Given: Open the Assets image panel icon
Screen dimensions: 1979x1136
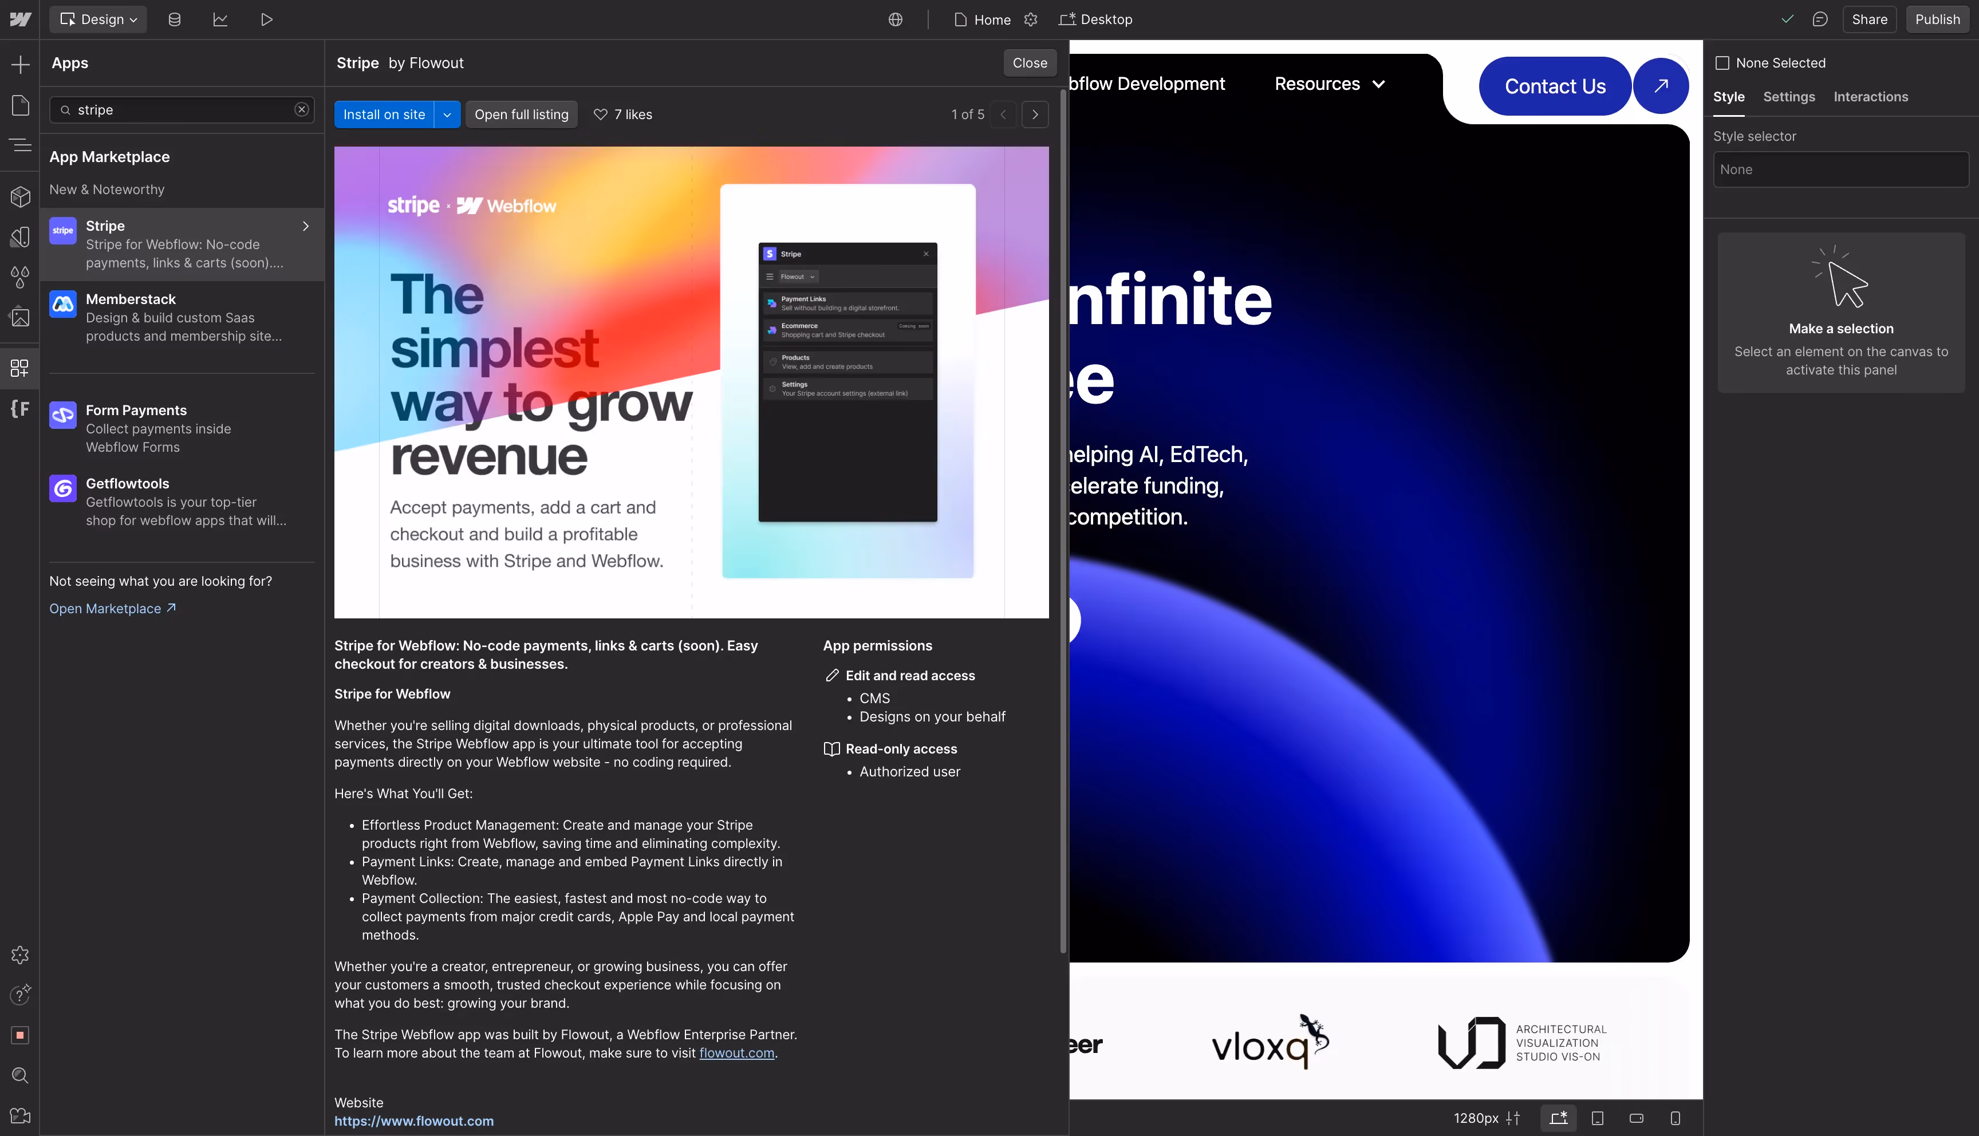Looking at the screenshot, I should [x=20, y=318].
